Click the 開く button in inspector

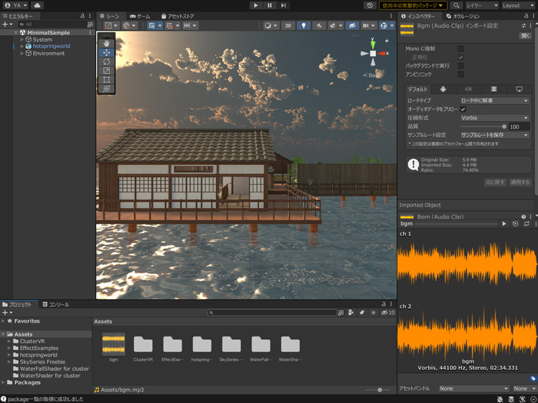(525, 34)
